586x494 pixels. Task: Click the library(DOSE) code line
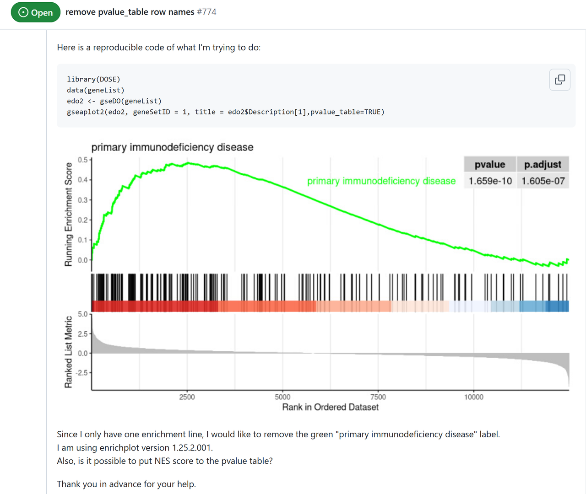(x=93, y=79)
